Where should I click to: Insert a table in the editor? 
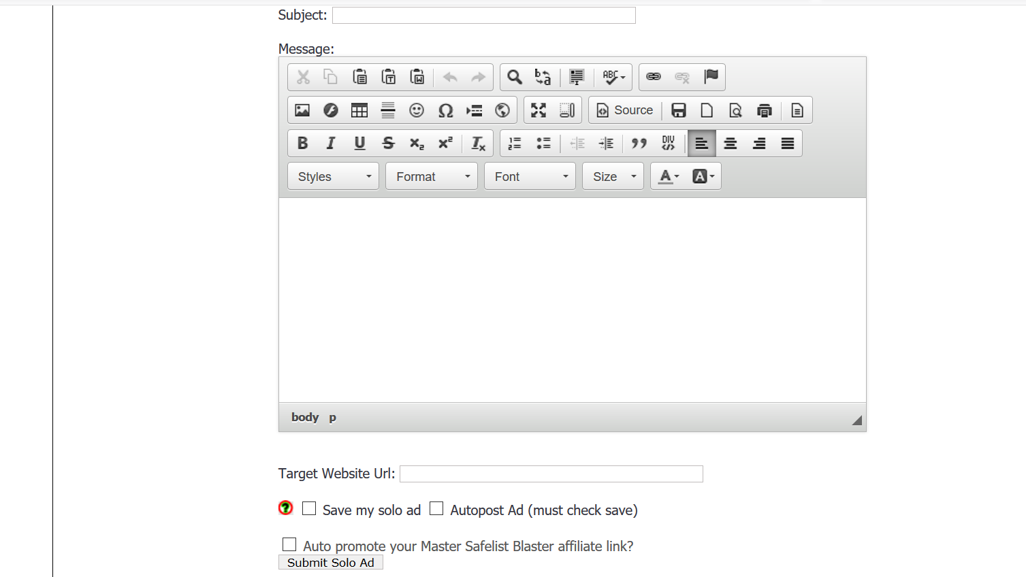[x=359, y=110]
